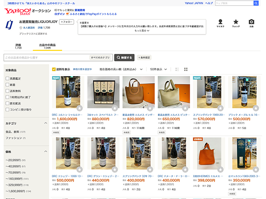Watch the 650,000円 エルメス ピコタン star
Viewport: 266px width, 199px height.
tap(185, 108)
